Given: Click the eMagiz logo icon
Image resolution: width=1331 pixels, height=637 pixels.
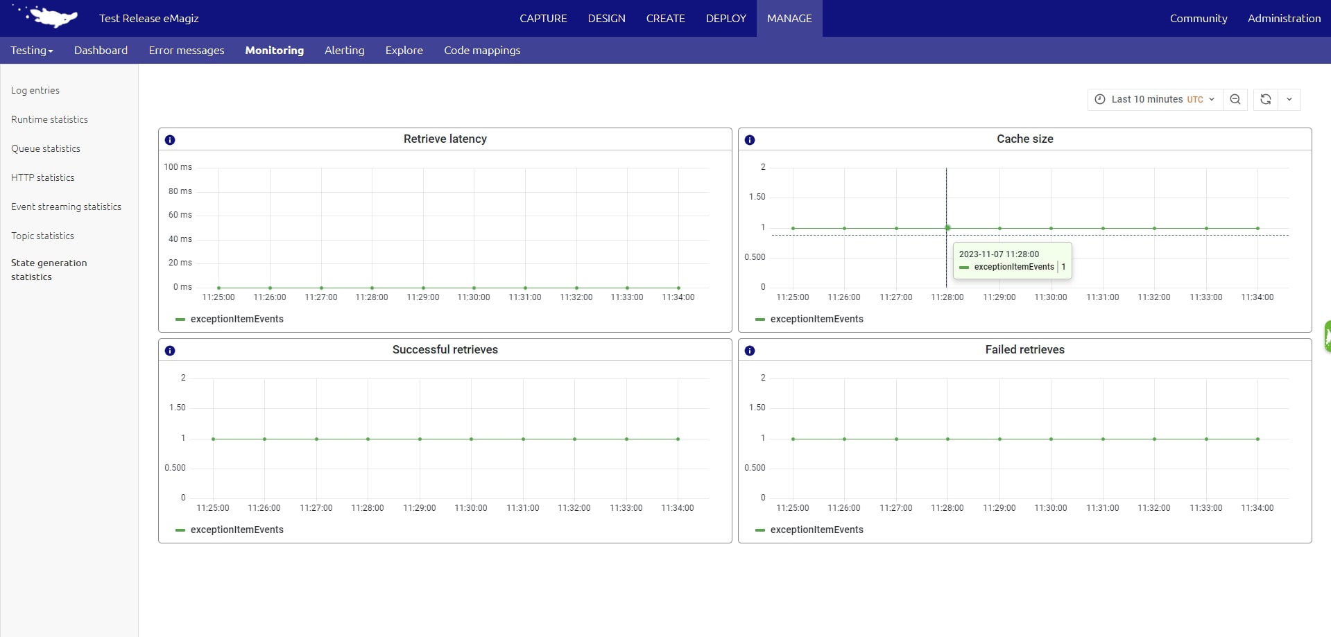Looking at the screenshot, I should click(50, 17).
